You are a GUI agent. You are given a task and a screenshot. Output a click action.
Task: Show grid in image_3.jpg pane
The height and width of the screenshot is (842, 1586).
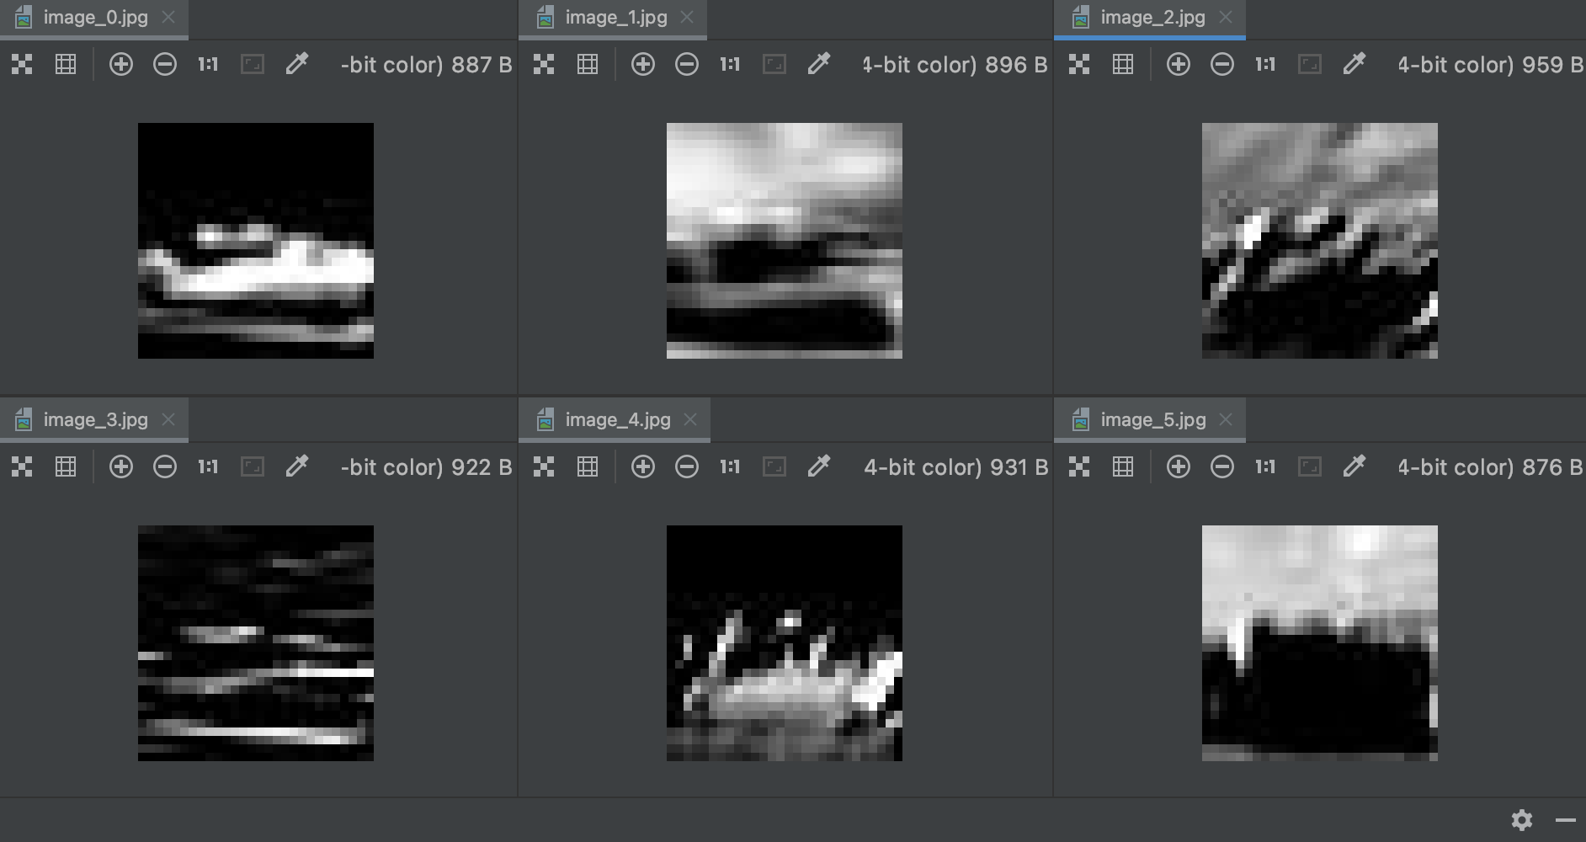coord(66,466)
